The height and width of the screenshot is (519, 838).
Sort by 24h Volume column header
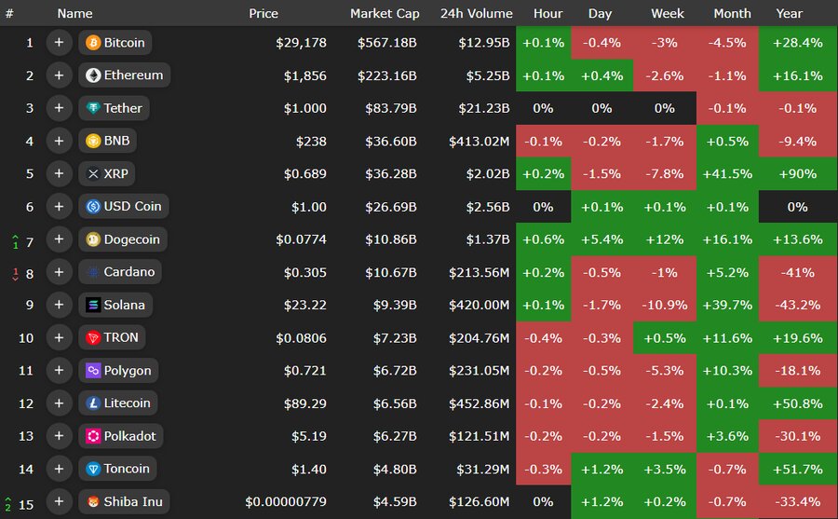click(476, 13)
